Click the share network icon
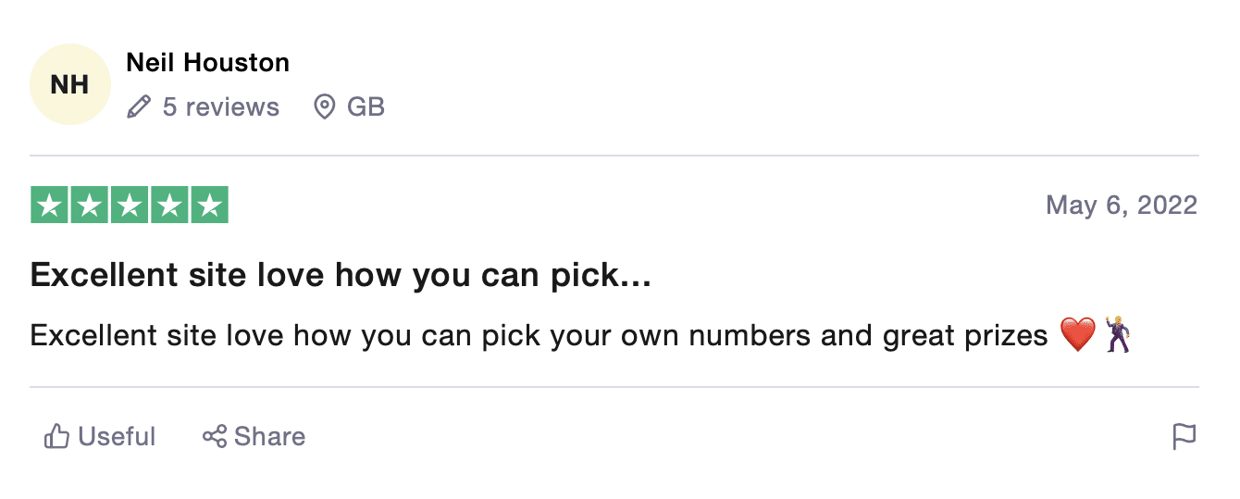This screenshot has height=499, width=1240. [215, 437]
